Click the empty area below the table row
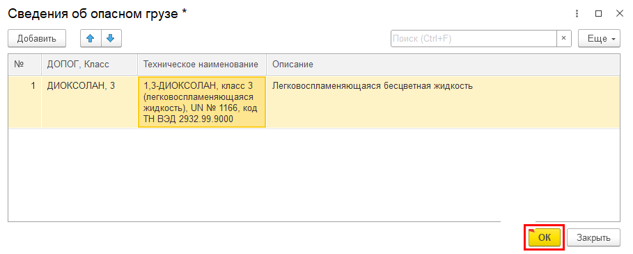The height and width of the screenshot is (254, 633). tap(314, 175)
